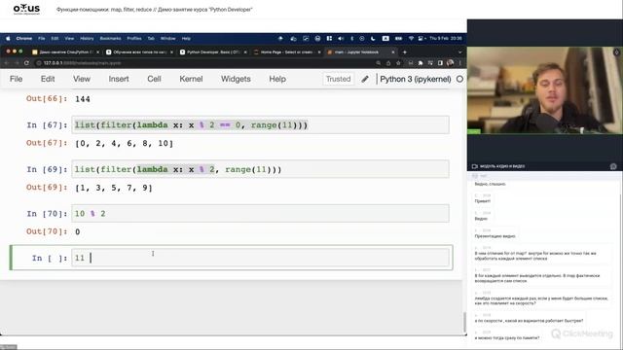The width and height of the screenshot is (623, 350).
Task: Click output text [1, 3, 5, 7, 9]
Action: [114, 188]
